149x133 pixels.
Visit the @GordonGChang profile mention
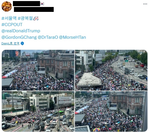[19, 37]
